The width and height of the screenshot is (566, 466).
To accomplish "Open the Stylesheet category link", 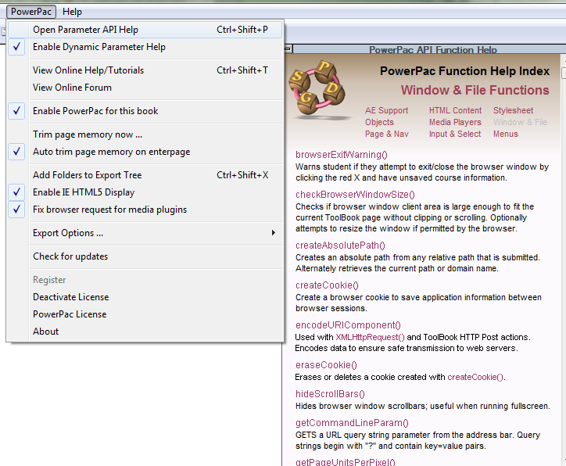I will [x=513, y=110].
